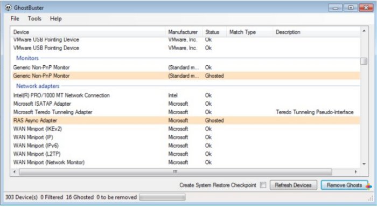
Task: Click the Remove Ghosts button
Action: pyautogui.click(x=344, y=185)
